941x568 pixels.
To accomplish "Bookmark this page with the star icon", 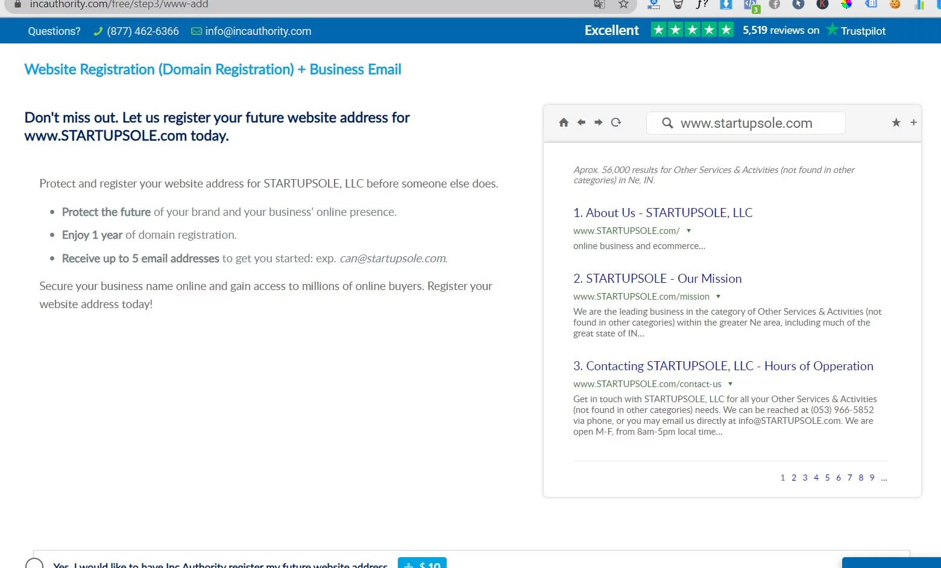I will [x=623, y=4].
